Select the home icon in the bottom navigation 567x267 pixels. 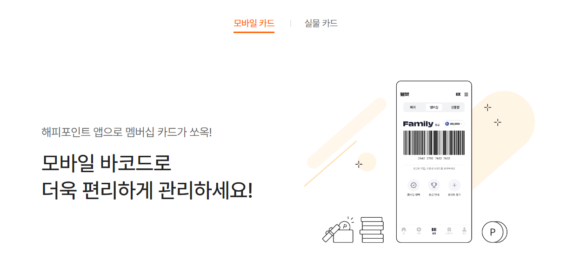[x=404, y=231]
